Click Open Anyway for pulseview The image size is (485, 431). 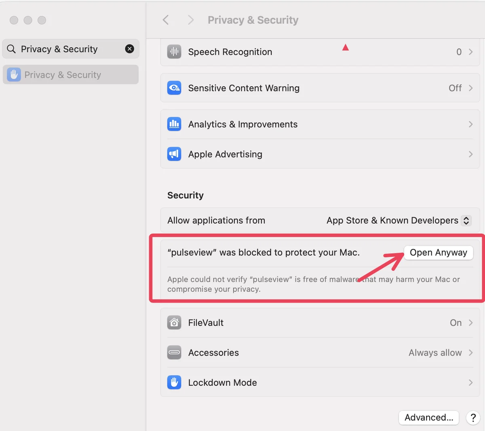439,252
